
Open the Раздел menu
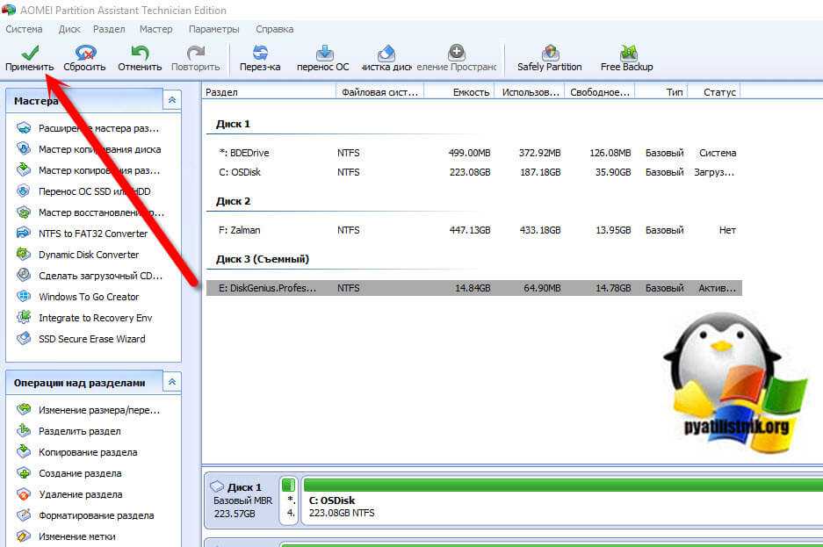[109, 29]
